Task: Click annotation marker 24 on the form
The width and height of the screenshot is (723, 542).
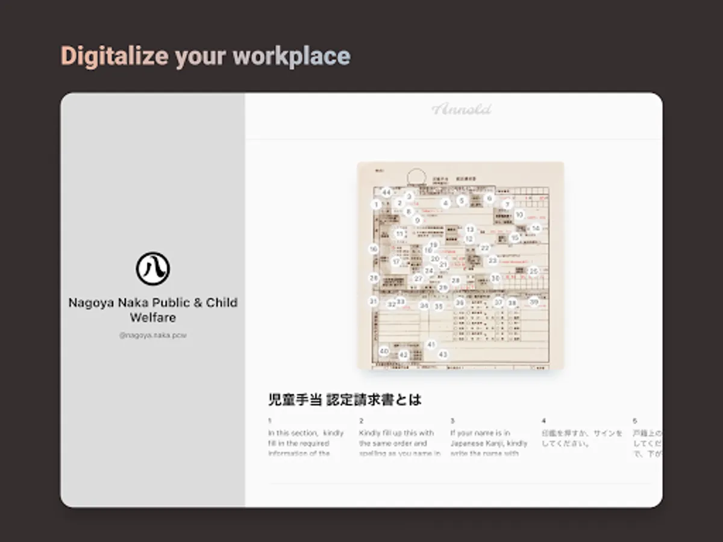Action: (429, 271)
